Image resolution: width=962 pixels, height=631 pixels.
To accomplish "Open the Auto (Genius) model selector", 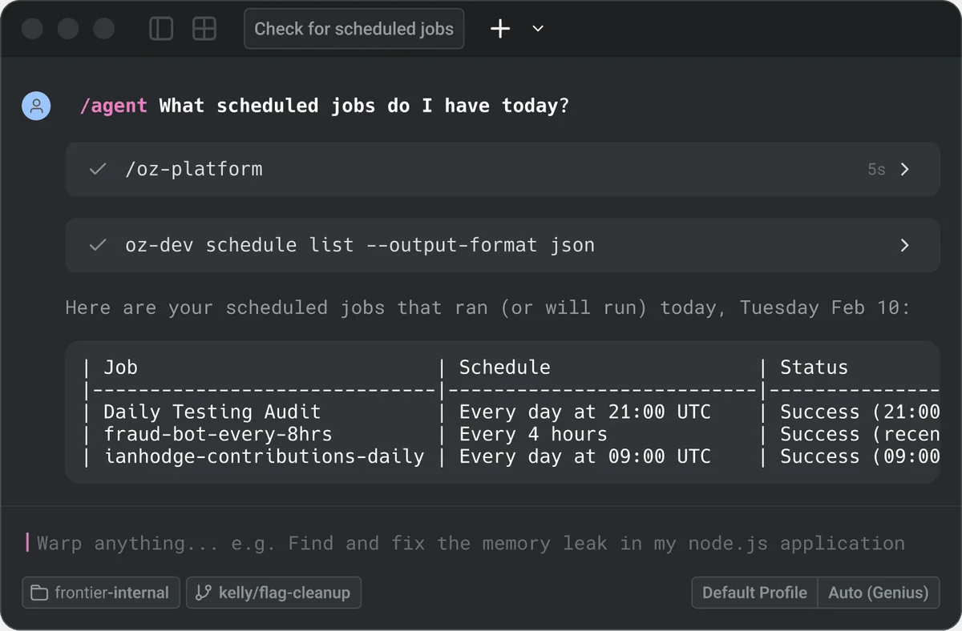I will pyautogui.click(x=879, y=593).
